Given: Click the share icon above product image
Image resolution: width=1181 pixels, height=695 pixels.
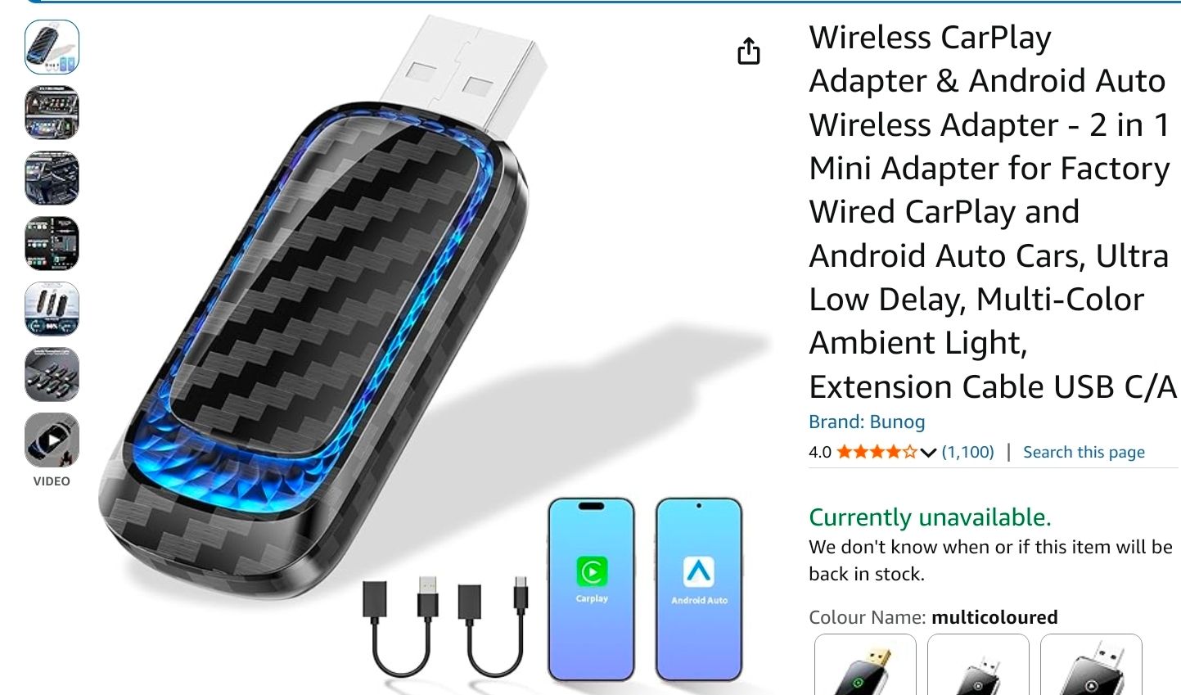Looking at the screenshot, I should pyautogui.click(x=749, y=51).
